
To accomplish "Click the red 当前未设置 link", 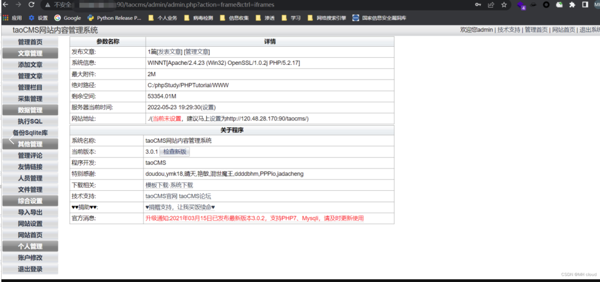I will click(167, 119).
